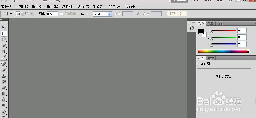256x118 pixels.
Task: Click the white background color swatch
Action: pos(205,35)
